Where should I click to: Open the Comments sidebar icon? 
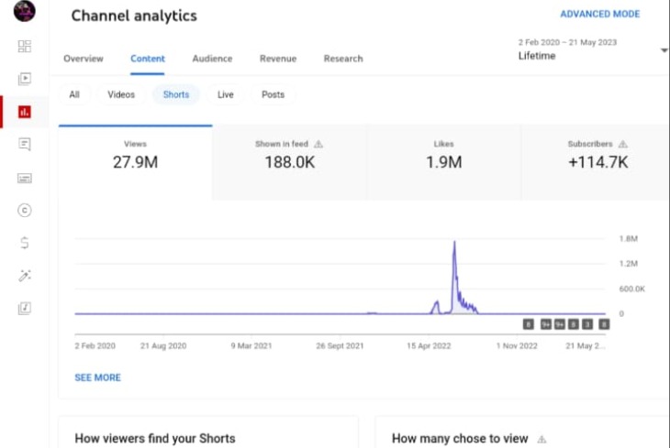click(25, 145)
